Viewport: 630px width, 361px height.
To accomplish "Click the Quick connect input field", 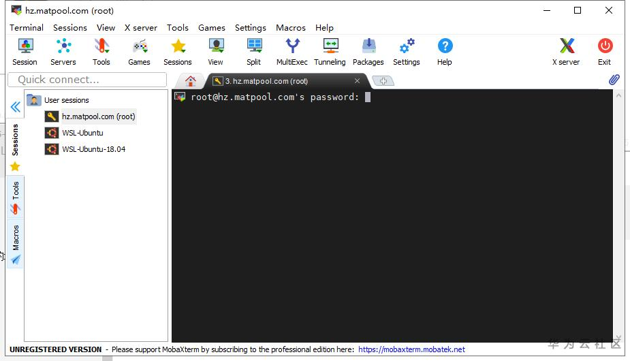I will [x=87, y=80].
